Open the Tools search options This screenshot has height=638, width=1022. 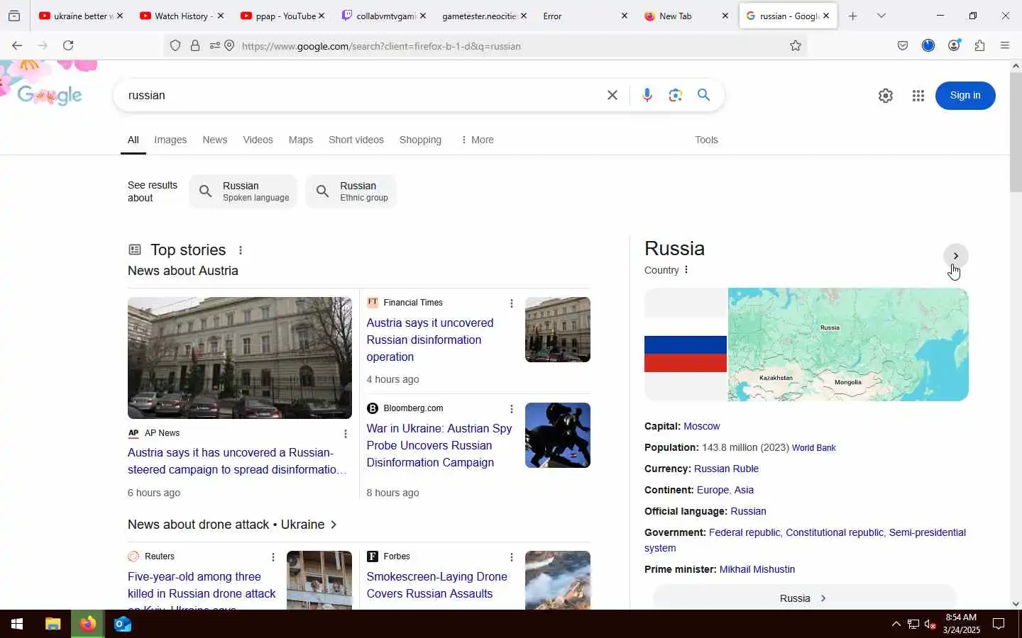pos(706,140)
